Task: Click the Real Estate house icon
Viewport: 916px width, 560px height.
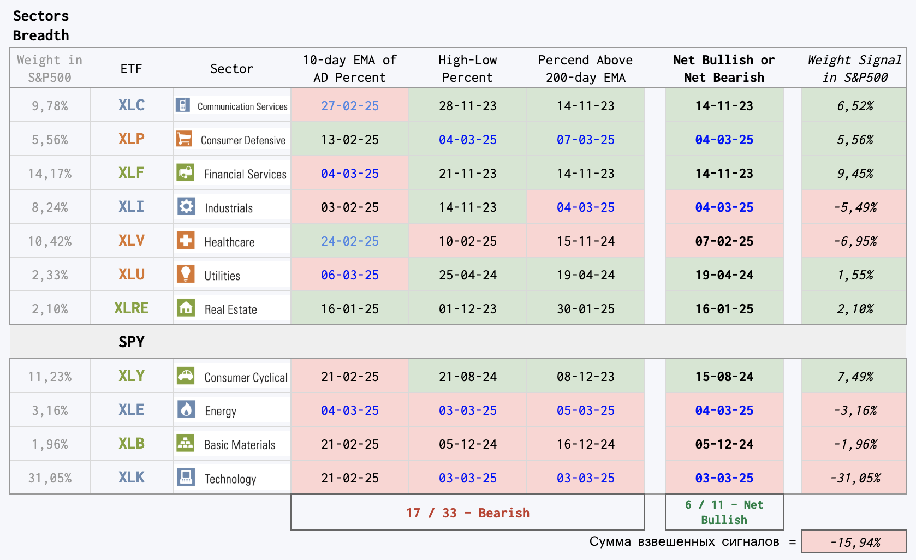Action: click(x=186, y=308)
